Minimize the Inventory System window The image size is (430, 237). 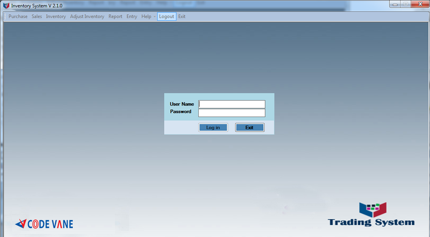395,5
